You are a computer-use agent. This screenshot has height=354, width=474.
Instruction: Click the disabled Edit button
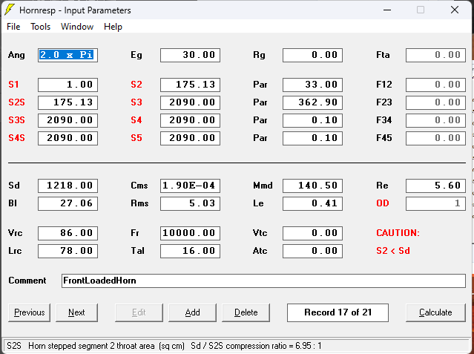click(139, 312)
